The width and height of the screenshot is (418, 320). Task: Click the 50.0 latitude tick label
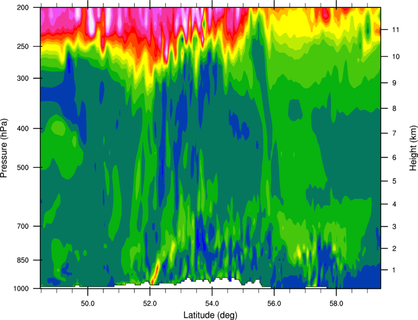click(x=88, y=304)
